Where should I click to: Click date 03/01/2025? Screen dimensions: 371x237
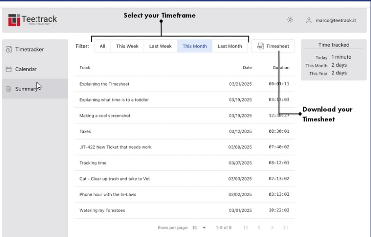240,210
